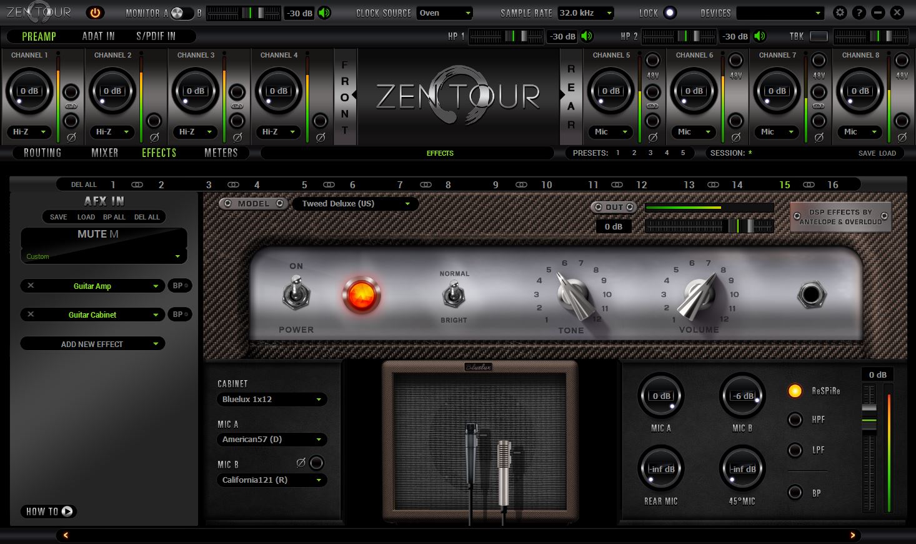Switch to the PREAMP tab
The image size is (916, 544).
[39, 36]
